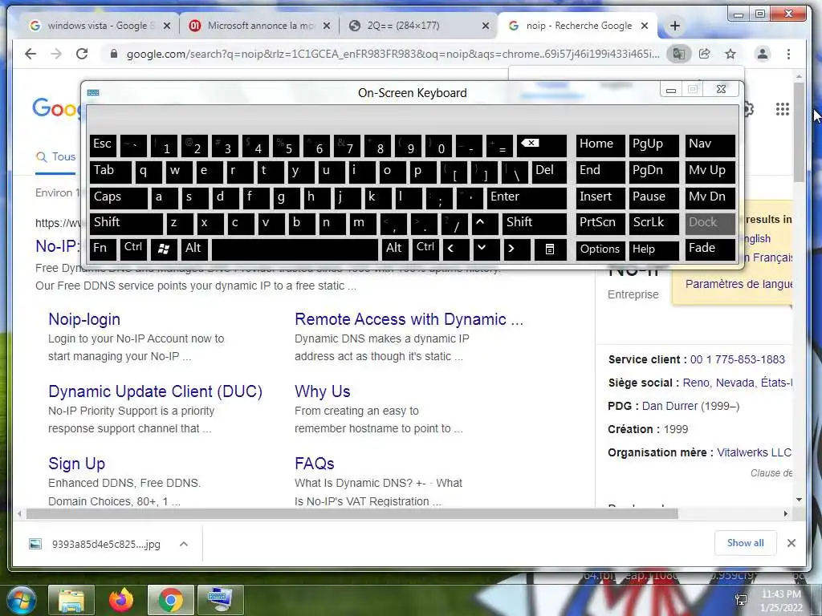
Task: Click the context menu key on On-Screen Keyboard
Action: pos(549,249)
